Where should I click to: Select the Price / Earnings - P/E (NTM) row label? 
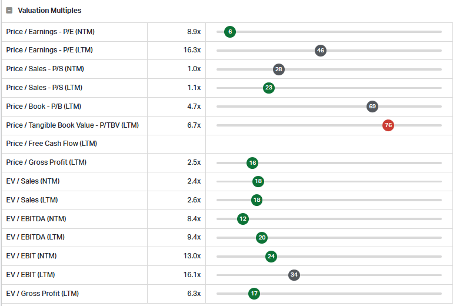[x=50, y=32]
